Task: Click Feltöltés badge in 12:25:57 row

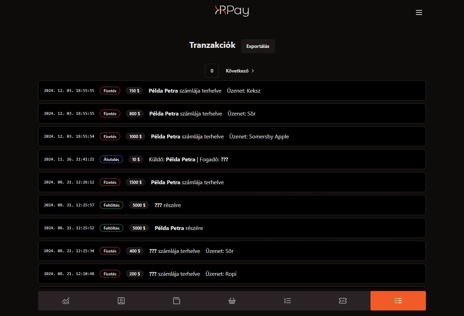Action: click(111, 205)
